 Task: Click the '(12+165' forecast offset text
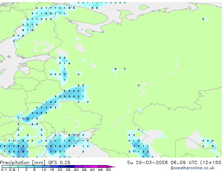211,163
